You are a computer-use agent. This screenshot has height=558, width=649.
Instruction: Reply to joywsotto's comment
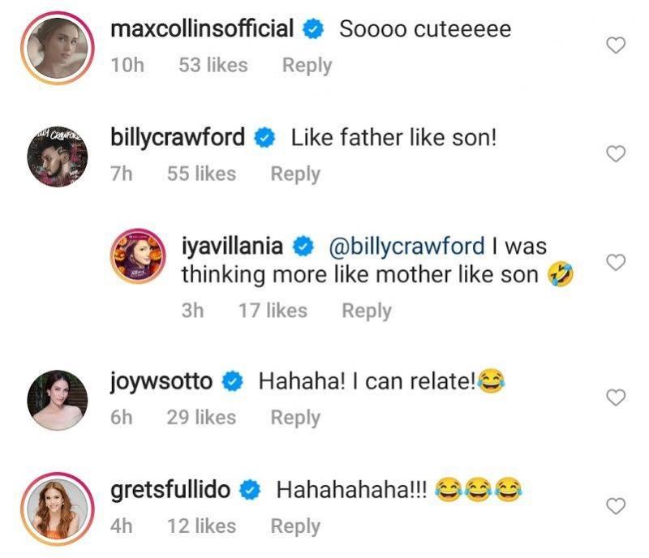295,417
